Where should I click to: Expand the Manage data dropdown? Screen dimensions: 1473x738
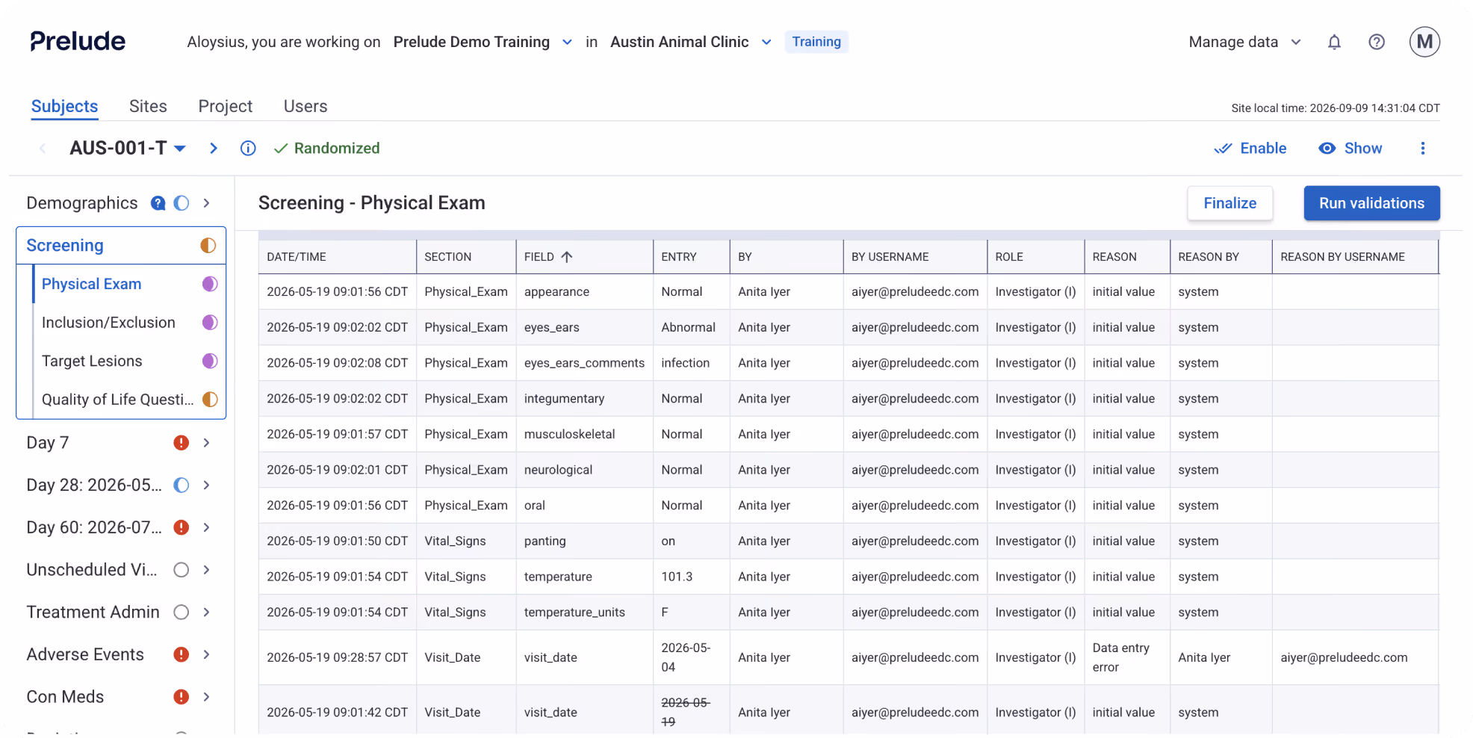click(1244, 42)
